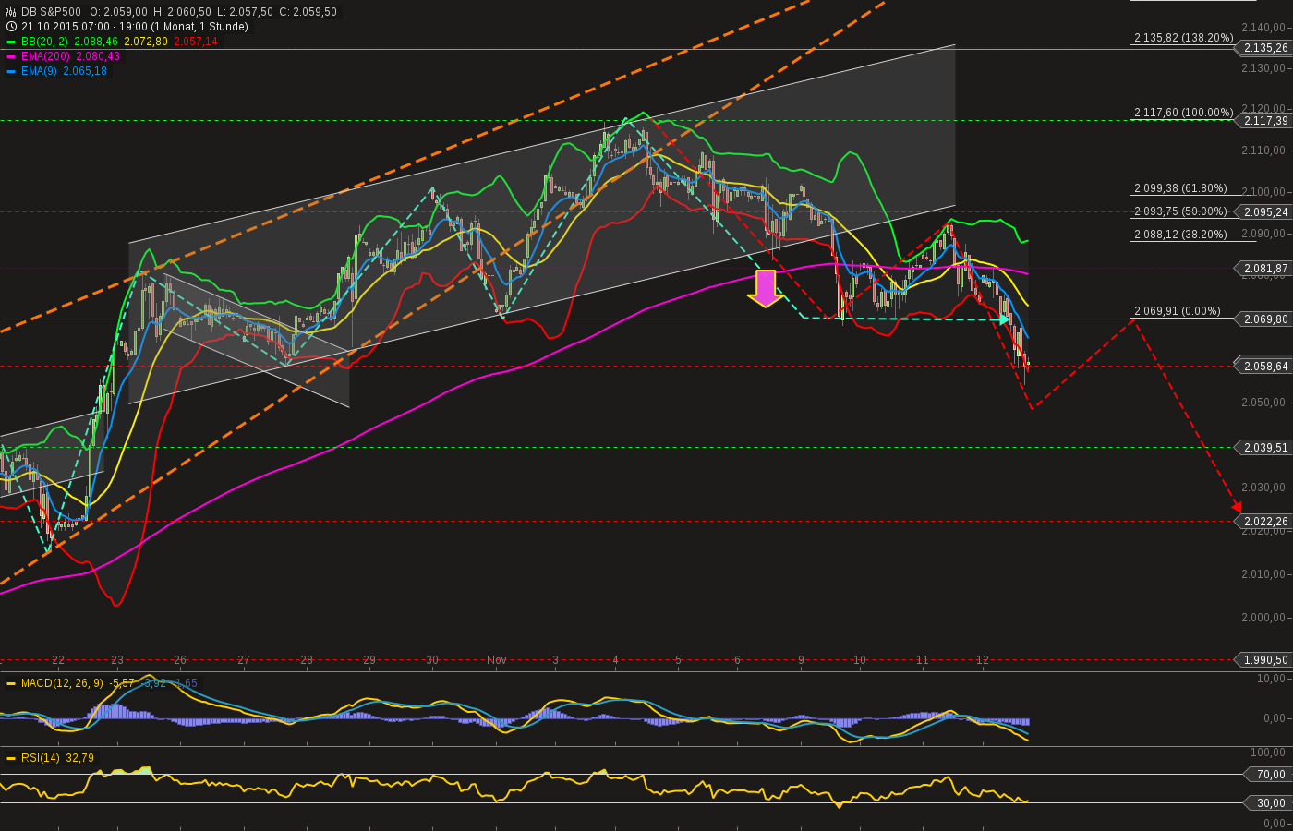Click the EMA(200) value 2.080,43
The image size is (1293, 831).
(x=99, y=56)
